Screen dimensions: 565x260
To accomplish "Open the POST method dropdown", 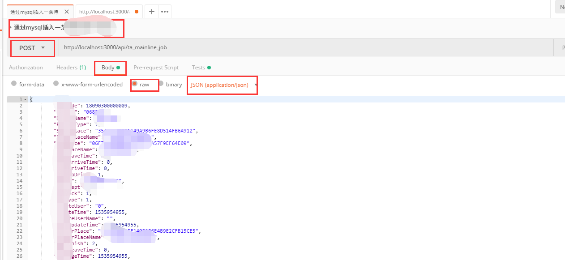I will click(x=32, y=48).
